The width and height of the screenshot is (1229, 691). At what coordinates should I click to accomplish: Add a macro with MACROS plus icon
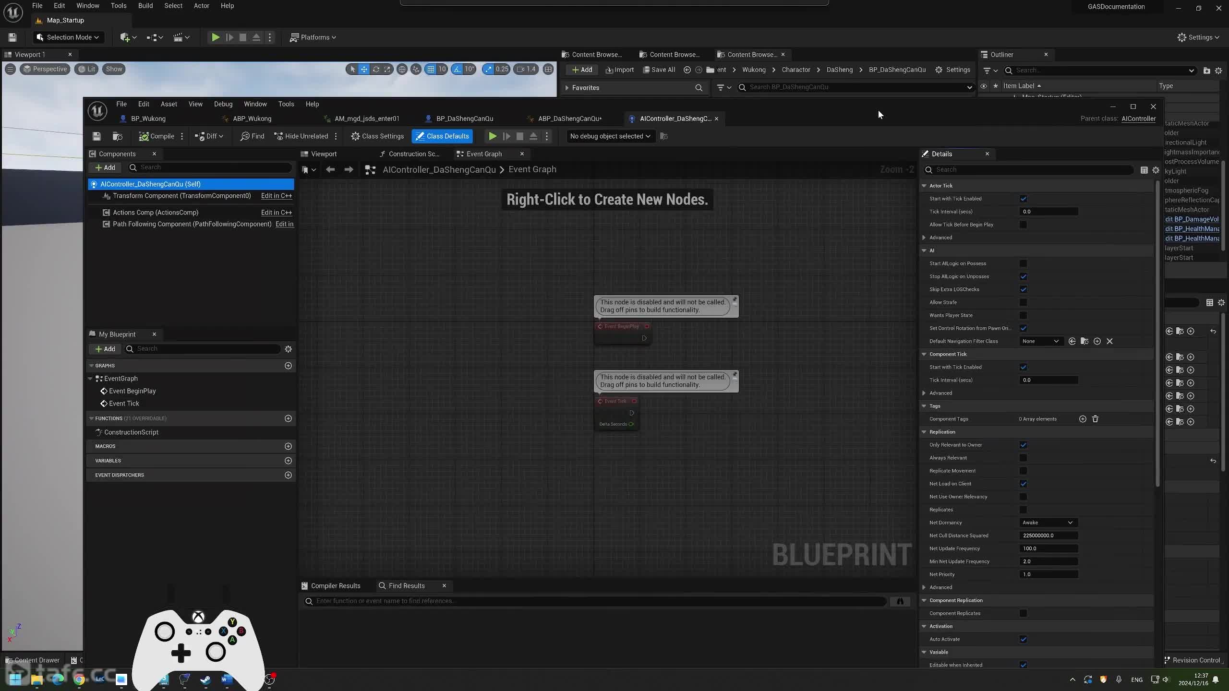point(288,446)
